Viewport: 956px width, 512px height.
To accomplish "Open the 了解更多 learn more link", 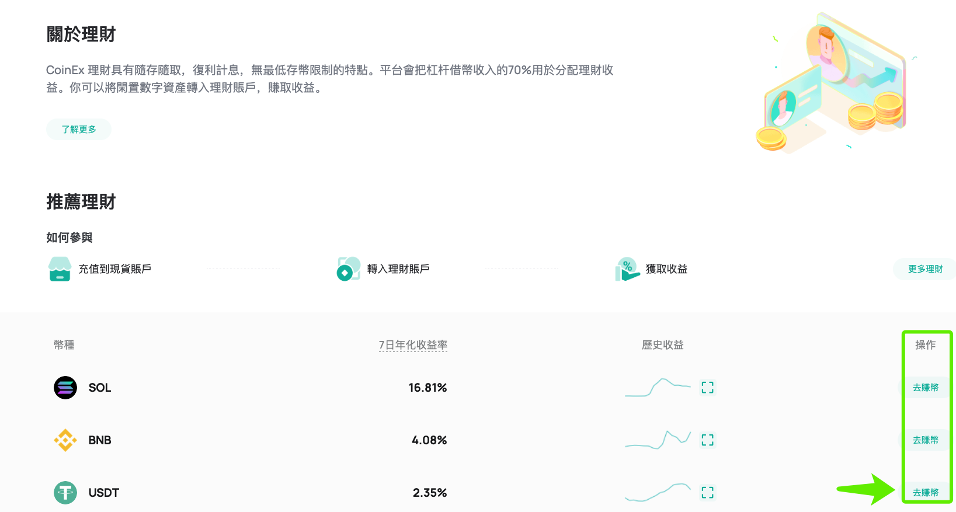I will coord(79,130).
